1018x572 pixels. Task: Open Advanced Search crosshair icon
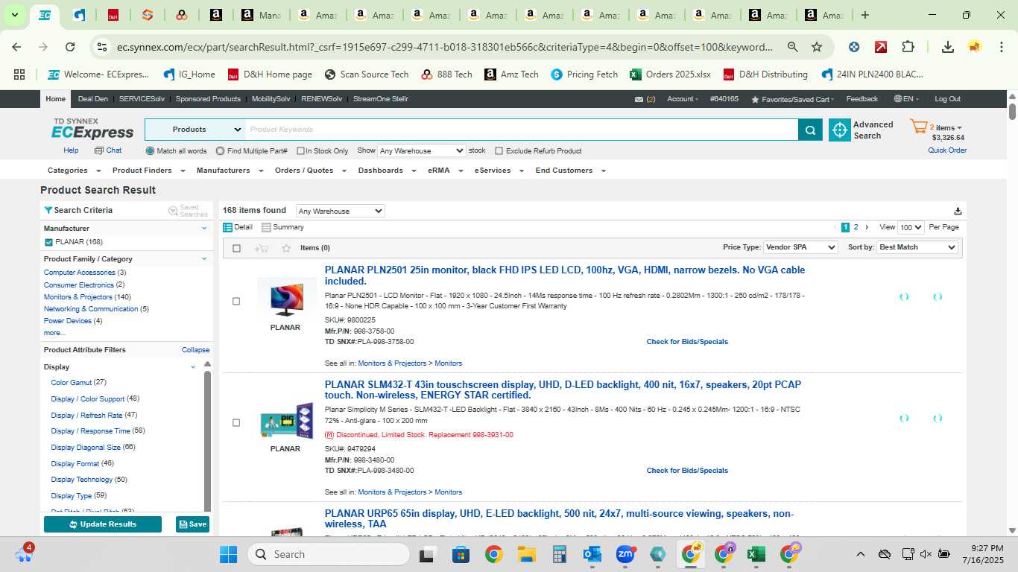[840, 130]
